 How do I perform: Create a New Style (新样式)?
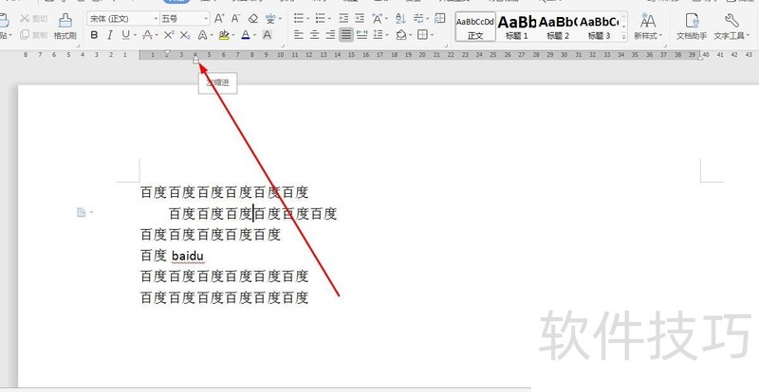(648, 27)
